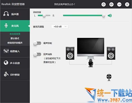Click the fan icon at lower right
Image resolution: width=132 pixels, height=103 pixels.
click(109, 77)
